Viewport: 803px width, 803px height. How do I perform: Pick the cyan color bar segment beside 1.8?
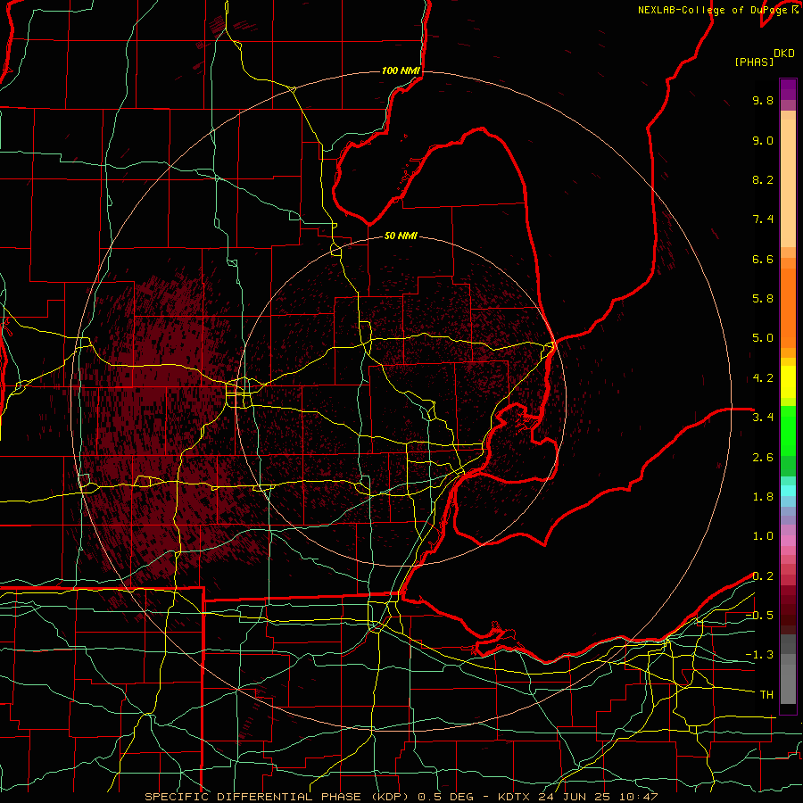point(788,490)
